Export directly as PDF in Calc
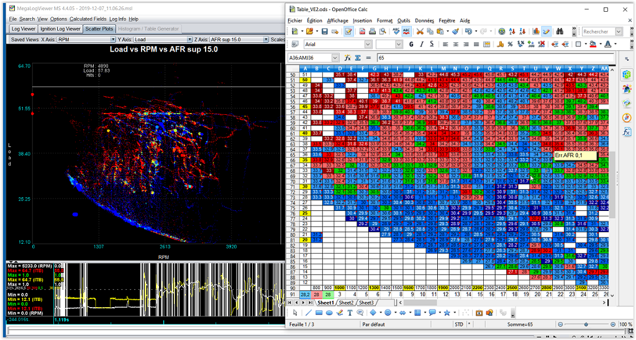 (x=361, y=31)
